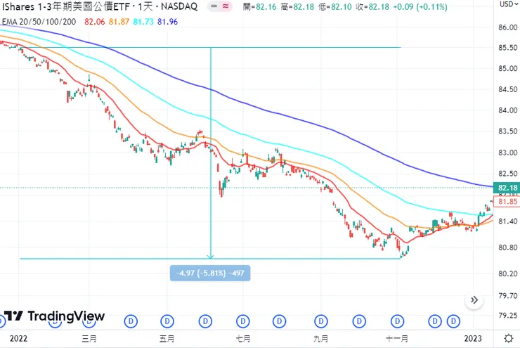Click the pink approximate-equal icon beside the title
Viewport: 520px width, 348px height.
pos(226,6)
